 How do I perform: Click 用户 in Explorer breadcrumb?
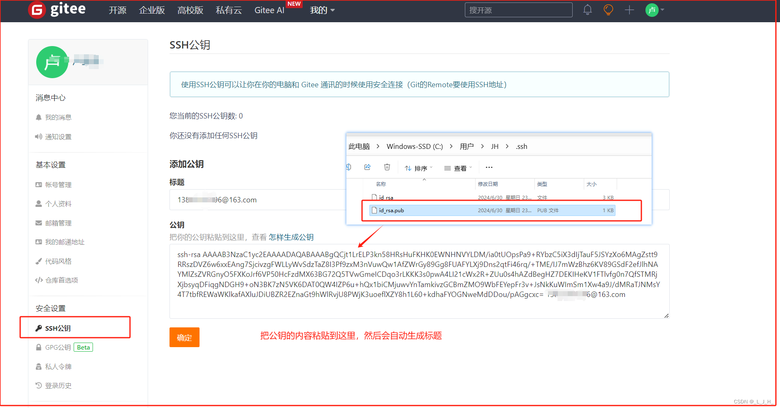467,146
